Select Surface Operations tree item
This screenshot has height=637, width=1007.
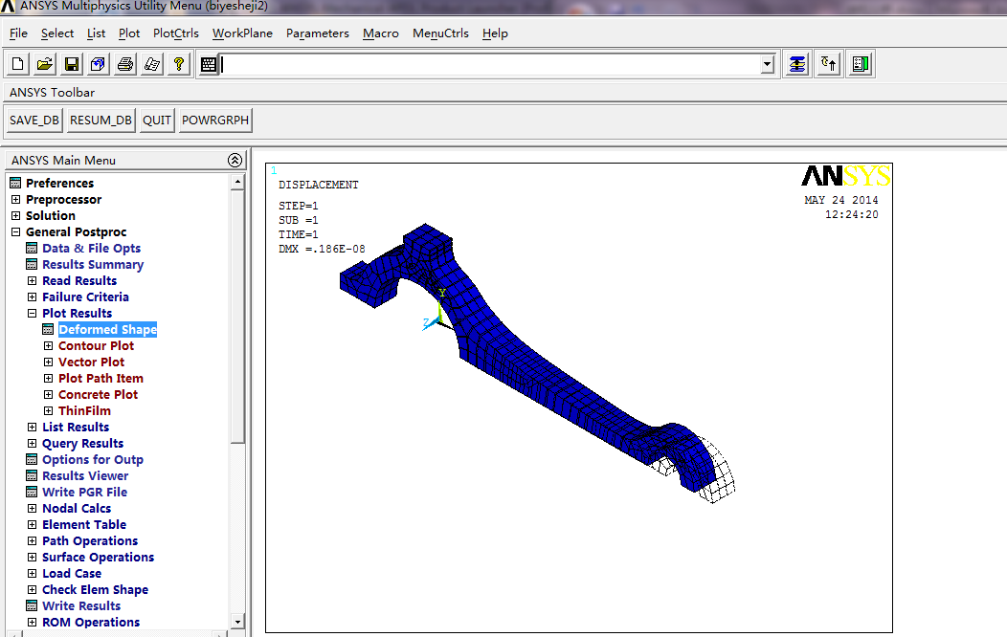coord(99,557)
